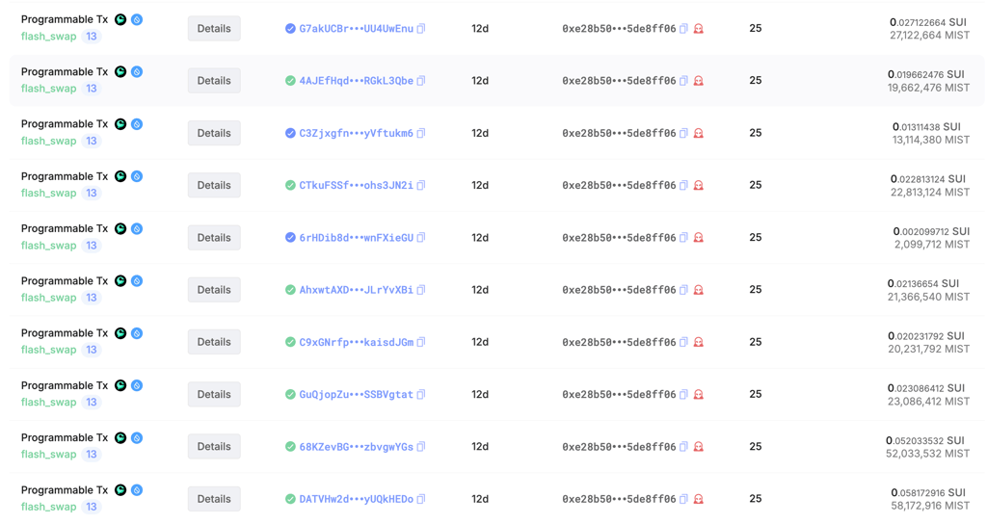Click red warning icon in CTkuFSSf row
987x524 pixels.
click(698, 185)
